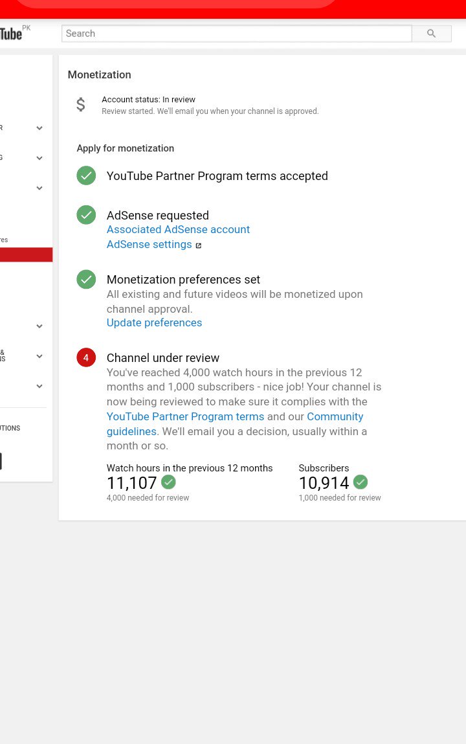Click the dollar sign account status icon

point(81,104)
